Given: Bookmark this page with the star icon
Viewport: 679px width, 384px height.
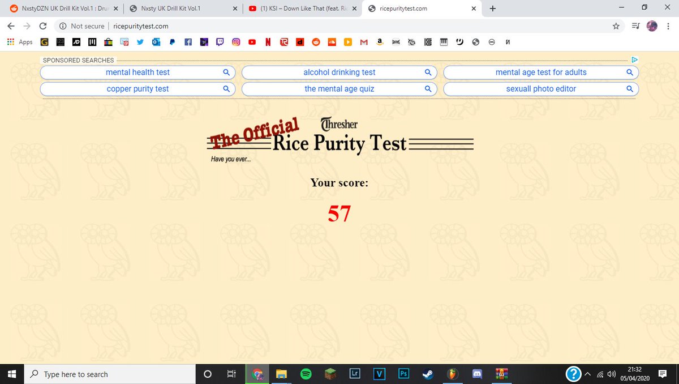Looking at the screenshot, I should point(616,26).
